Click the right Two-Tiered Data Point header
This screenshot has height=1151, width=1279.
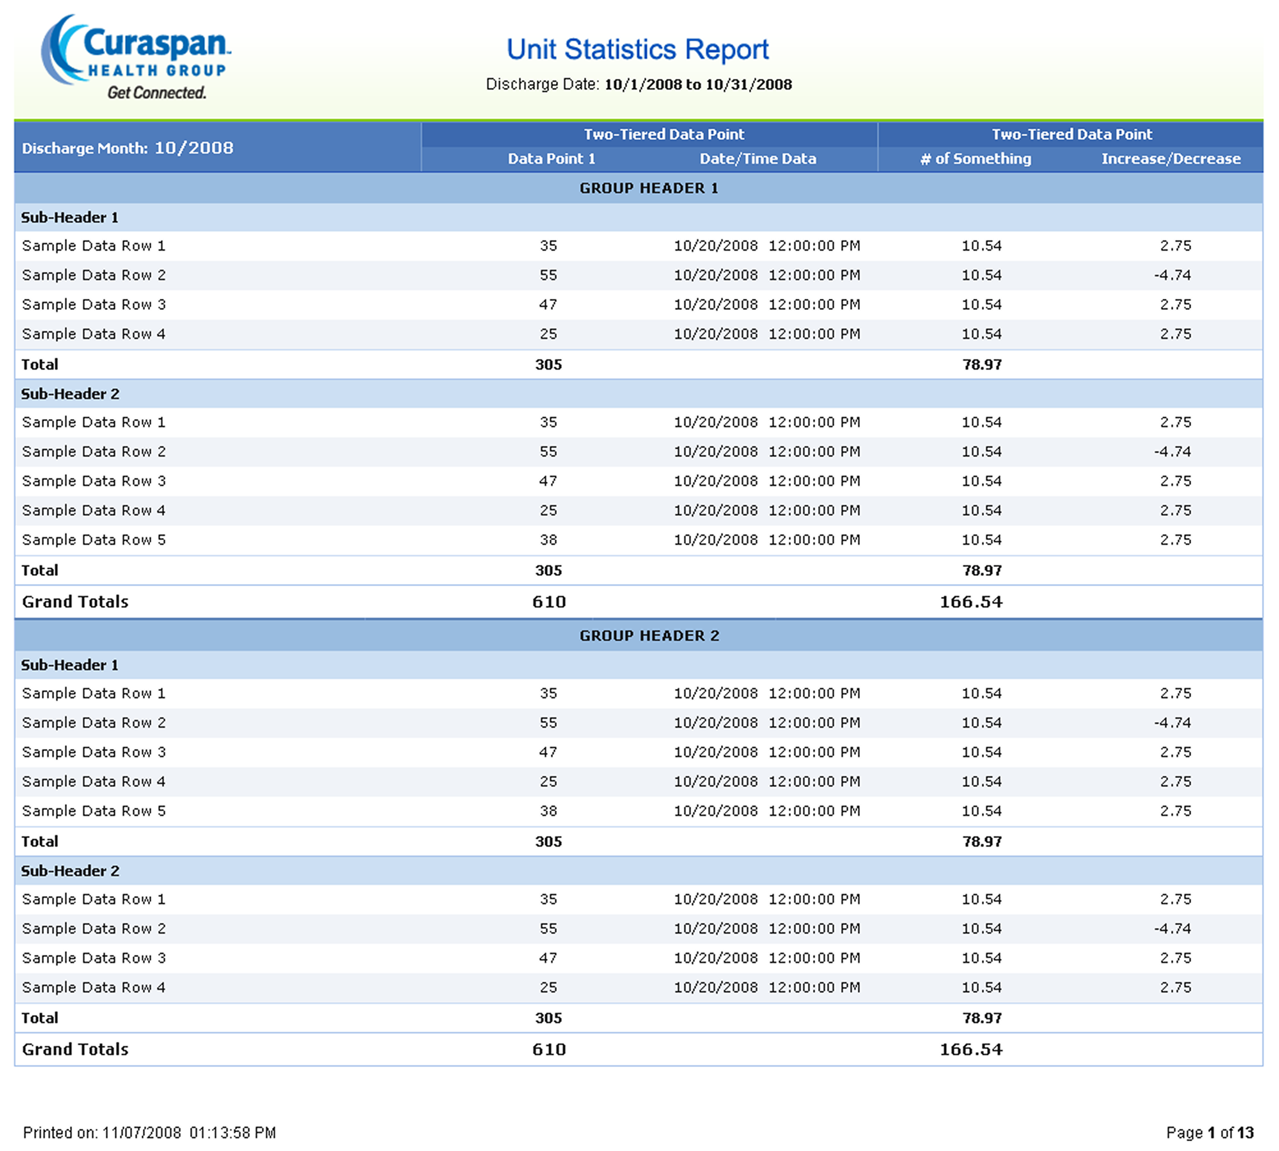pos(1071,134)
